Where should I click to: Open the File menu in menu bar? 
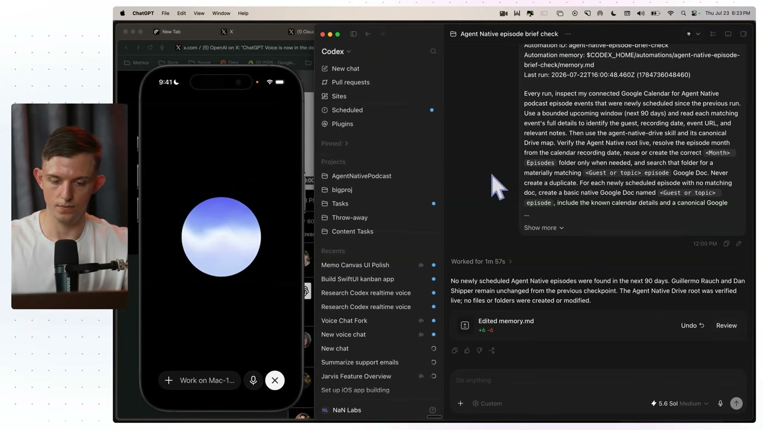165,13
